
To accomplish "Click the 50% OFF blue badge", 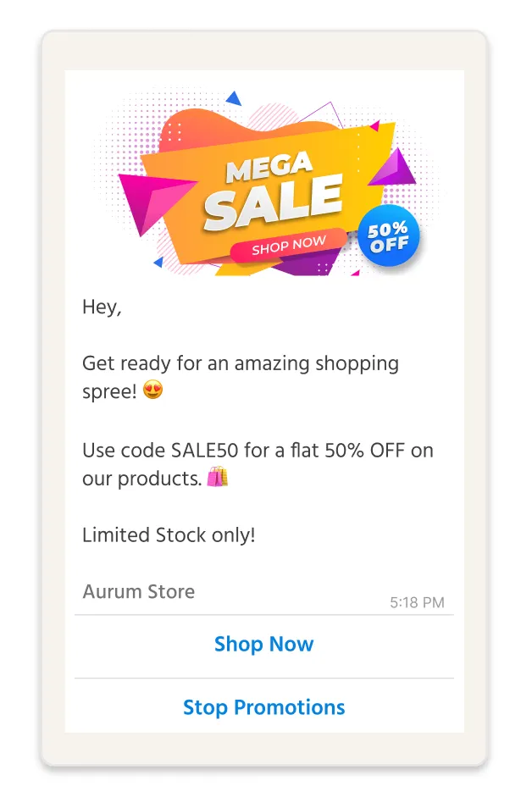I will pyautogui.click(x=389, y=236).
